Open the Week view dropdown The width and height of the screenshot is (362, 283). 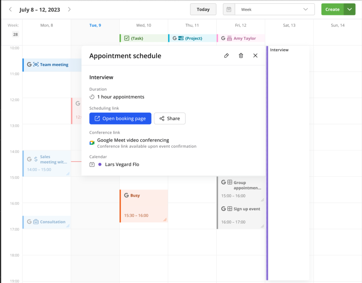(x=275, y=10)
